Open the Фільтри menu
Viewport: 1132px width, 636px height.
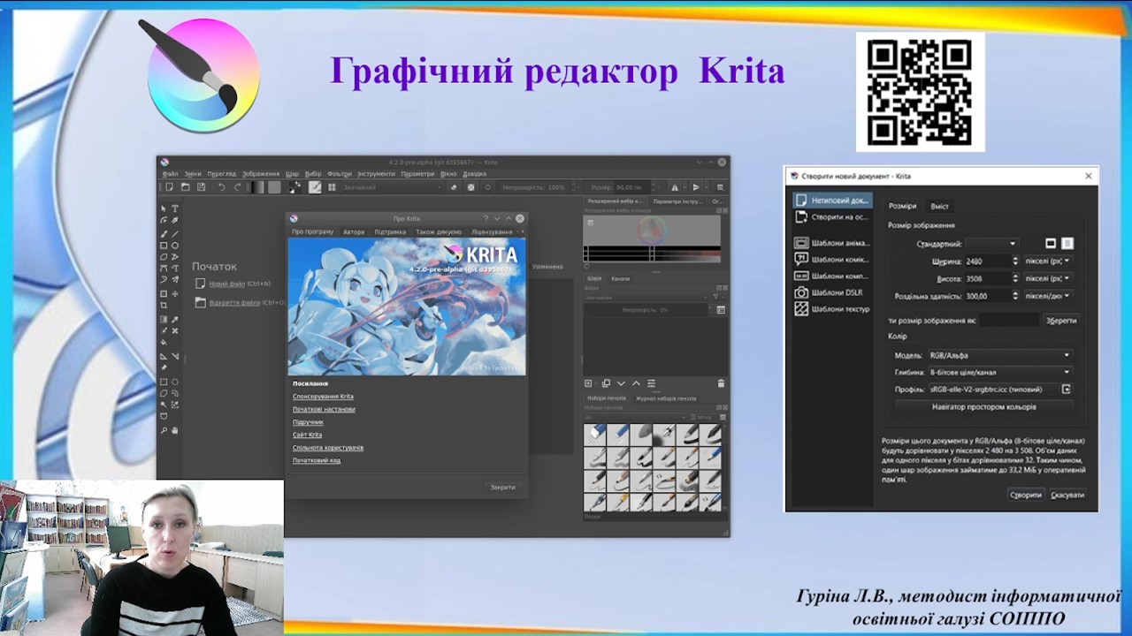click(x=340, y=174)
